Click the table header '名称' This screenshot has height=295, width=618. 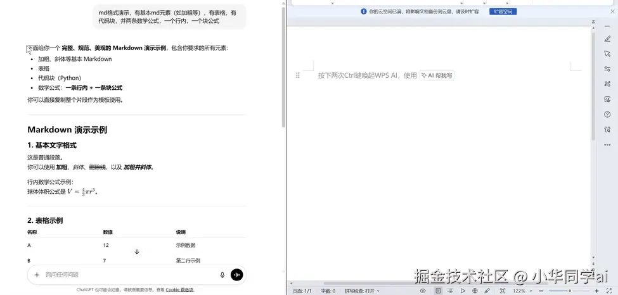click(x=32, y=232)
